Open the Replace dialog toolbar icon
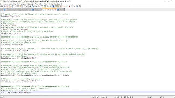The image size is (175, 98). click(33, 7)
